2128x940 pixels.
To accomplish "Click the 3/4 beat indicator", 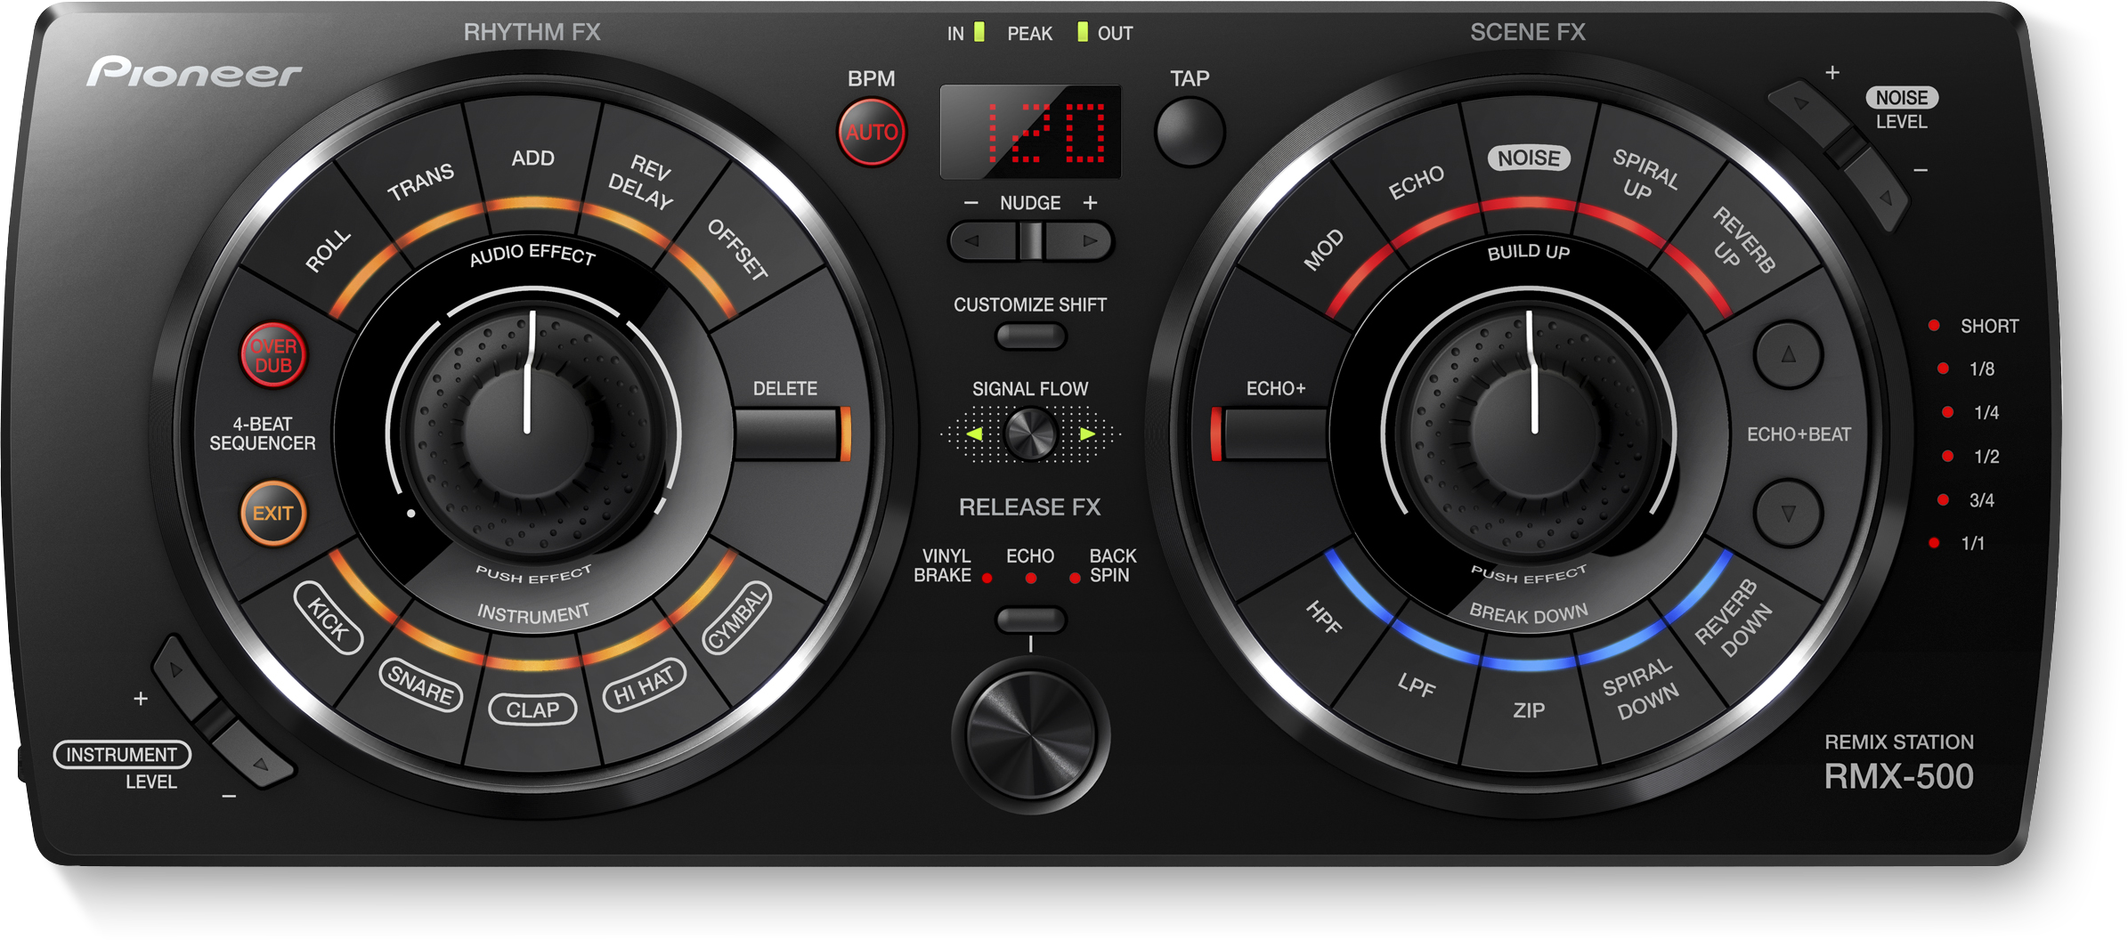I will pos(1943,499).
